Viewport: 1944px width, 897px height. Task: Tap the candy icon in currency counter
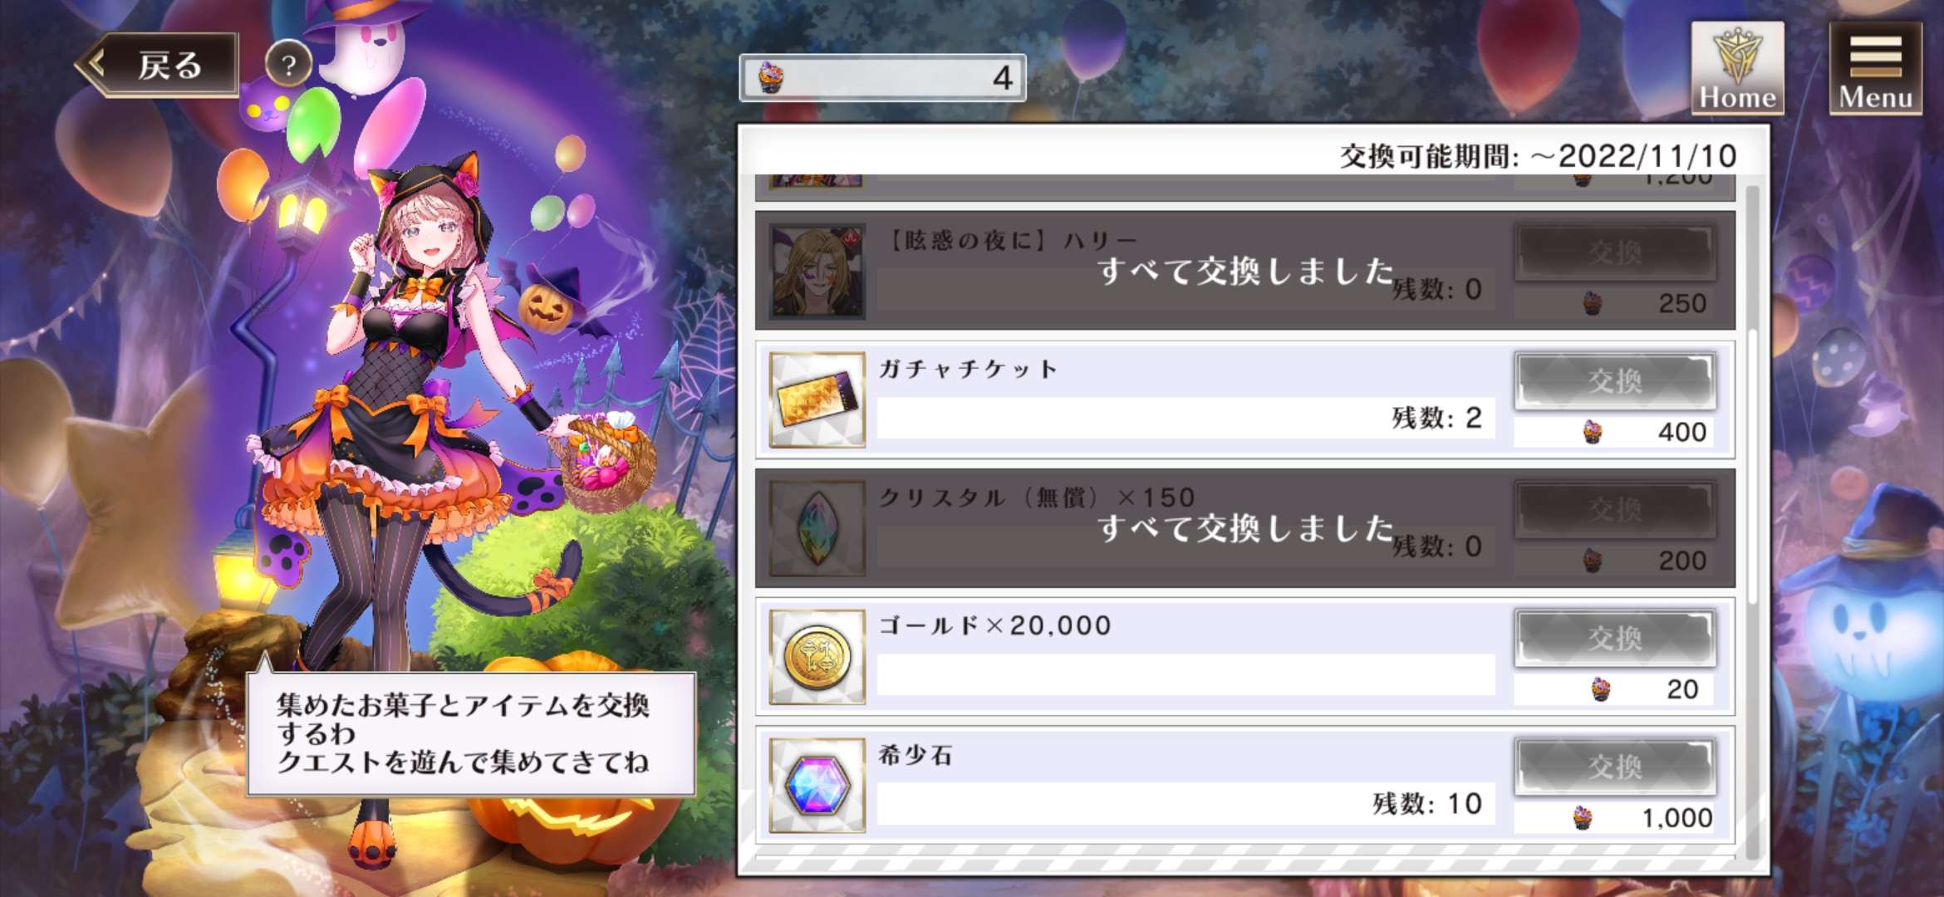(x=771, y=78)
